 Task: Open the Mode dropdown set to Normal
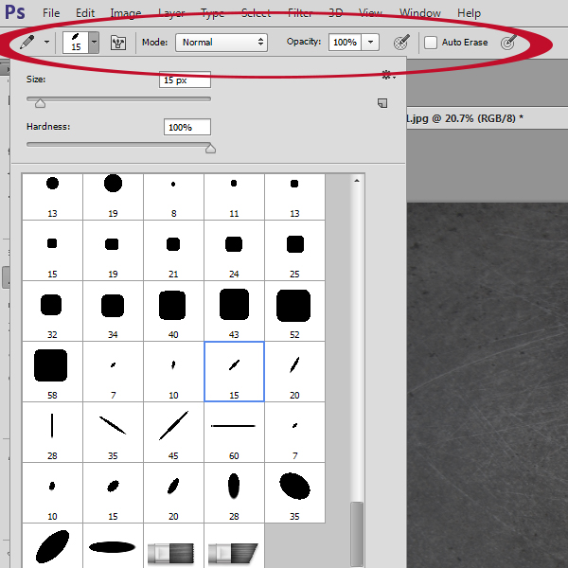[x=222, y=43]
